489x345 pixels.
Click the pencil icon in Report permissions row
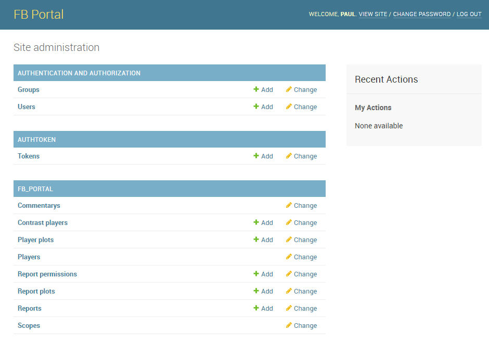pos(289,274)
